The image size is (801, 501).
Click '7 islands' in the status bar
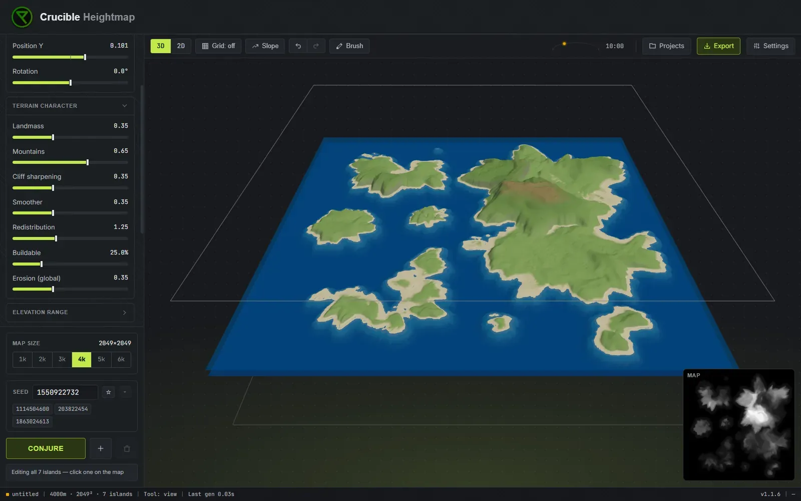point(118,494)
